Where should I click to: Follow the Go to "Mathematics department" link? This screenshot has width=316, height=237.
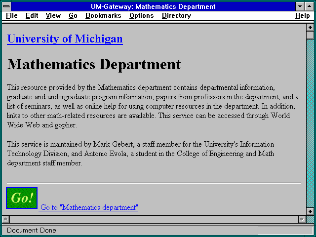[89, 207]
